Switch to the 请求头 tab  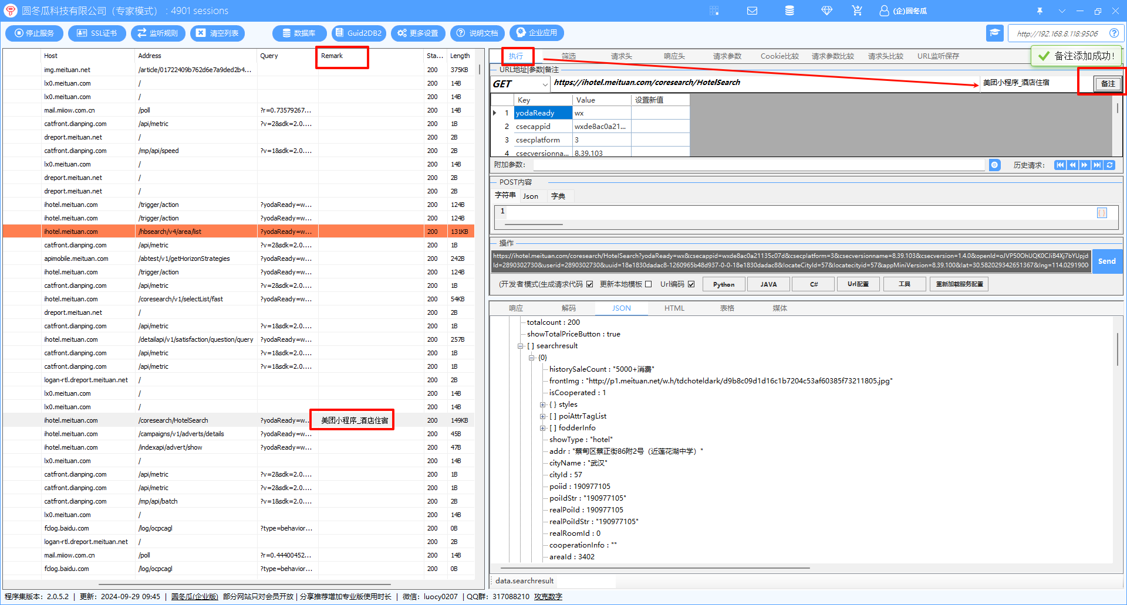click(x=621, y=56)
